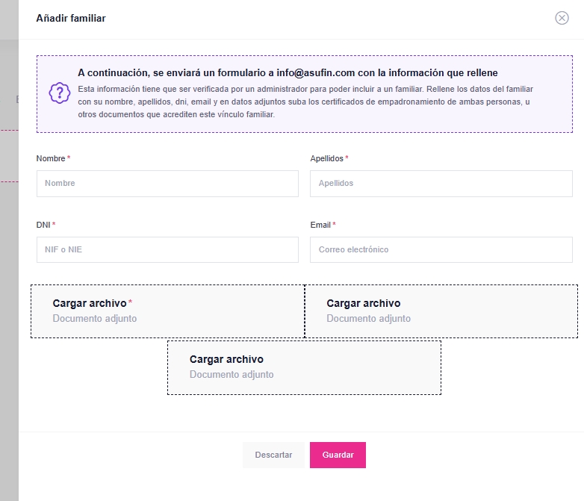Close the Añadir familiar dialog
The image size is (584, 501).
[562, 18]
